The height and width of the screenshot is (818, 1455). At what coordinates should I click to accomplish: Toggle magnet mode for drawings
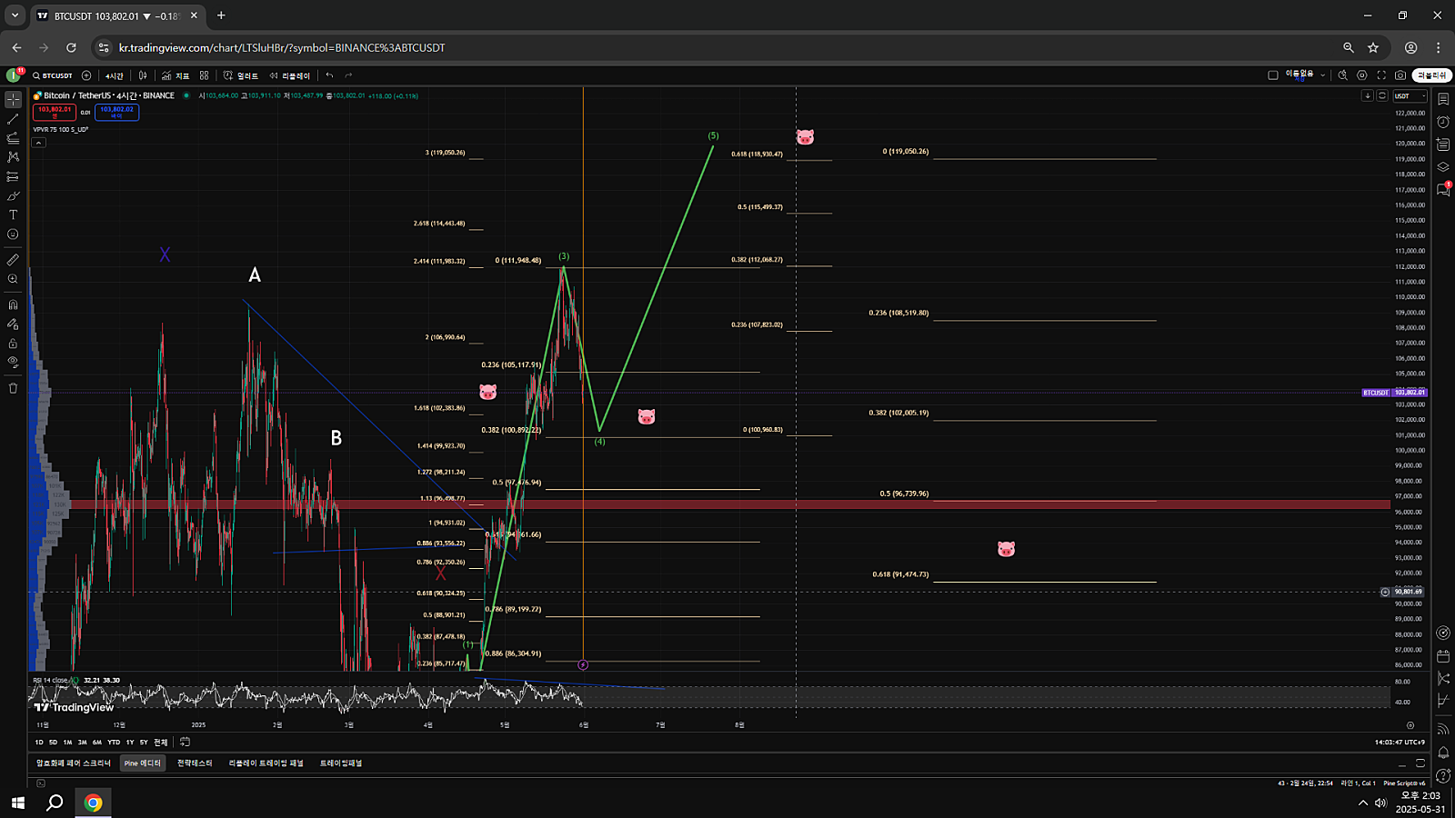[x=13, y=304]
